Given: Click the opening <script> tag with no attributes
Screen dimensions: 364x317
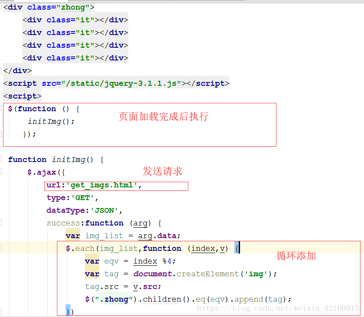Looking at the screenshot, I should point(22,96).
